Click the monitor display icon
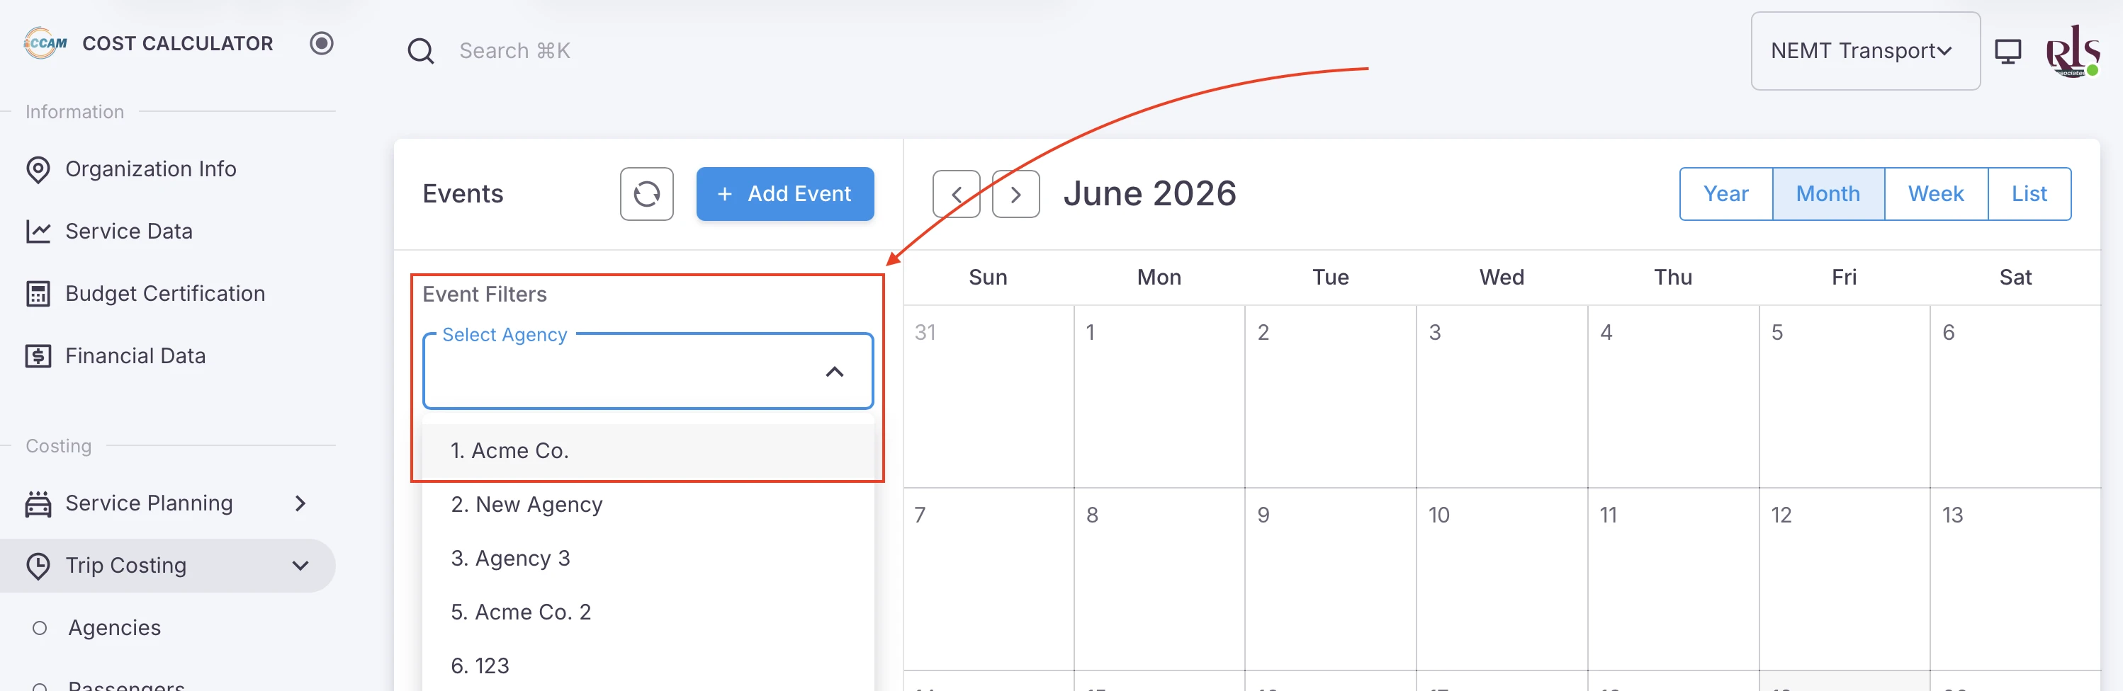 click(2007, 51)
